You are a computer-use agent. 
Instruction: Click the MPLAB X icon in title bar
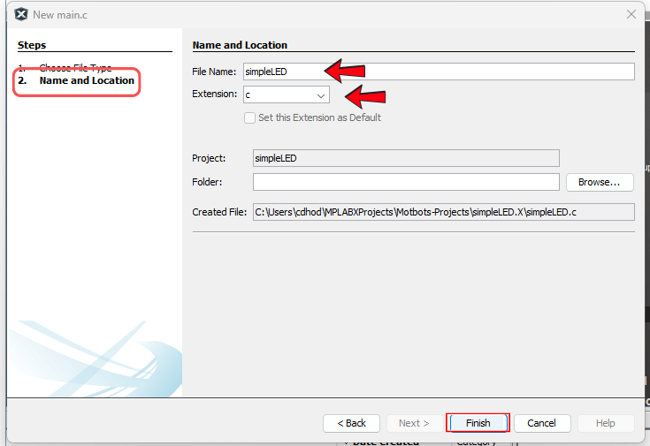tap(20, 14)
